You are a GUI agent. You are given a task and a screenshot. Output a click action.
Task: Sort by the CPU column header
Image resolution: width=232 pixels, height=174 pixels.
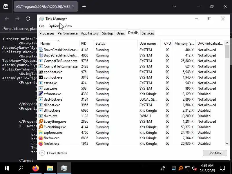pos(166,43)
